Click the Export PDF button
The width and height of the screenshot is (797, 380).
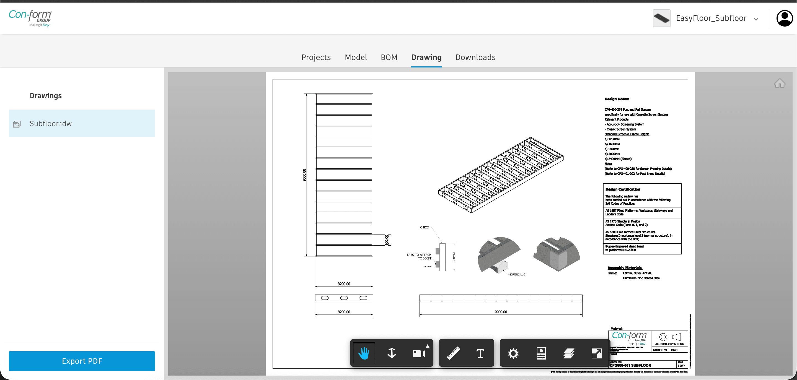tap(82, 361)
